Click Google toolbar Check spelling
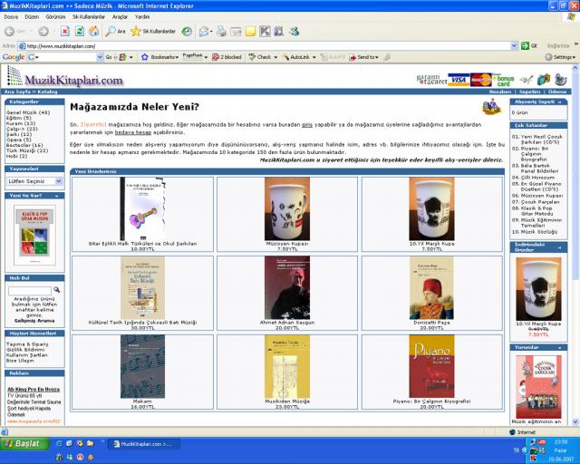The height and width of the screenshot is (464, 580). [x=262, y=57]
